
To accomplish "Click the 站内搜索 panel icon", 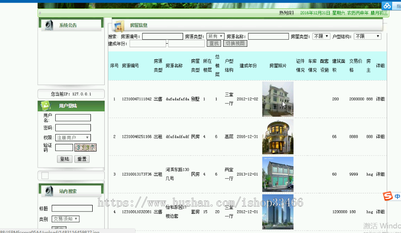I will click(49, 191).
